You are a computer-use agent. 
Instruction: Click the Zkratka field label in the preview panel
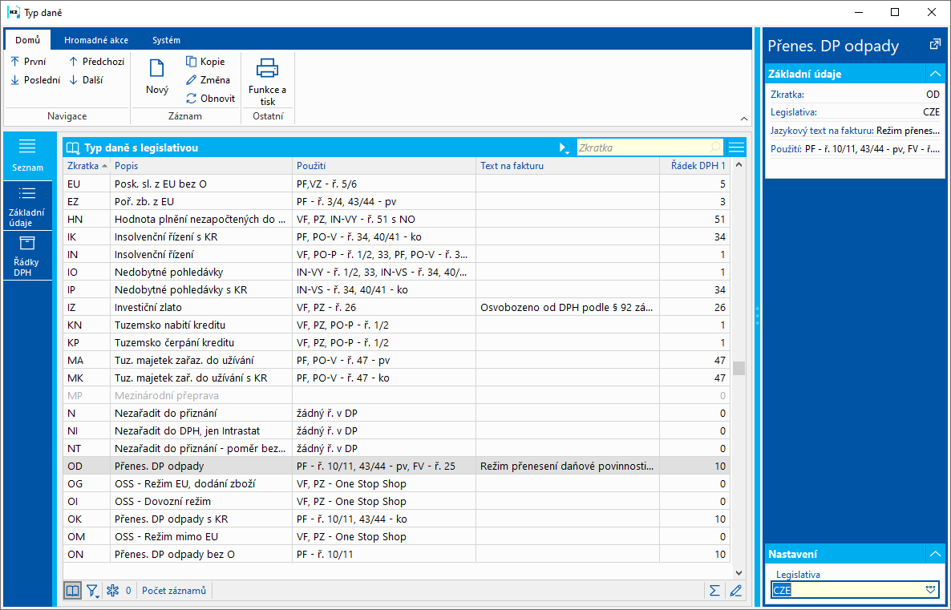[x=787, y=94]
